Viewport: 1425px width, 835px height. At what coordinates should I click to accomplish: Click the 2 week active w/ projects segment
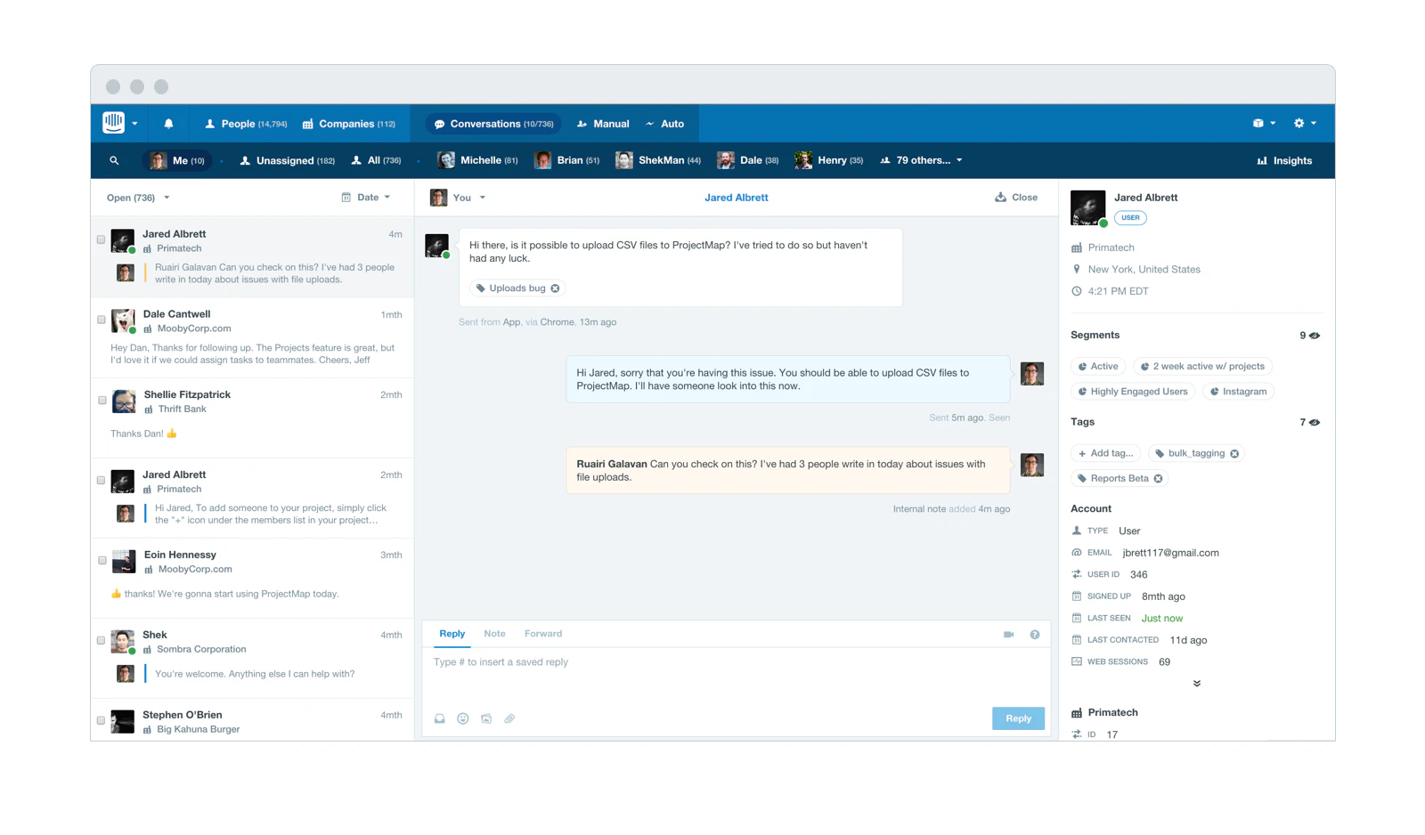click(x=1202, y=367)
